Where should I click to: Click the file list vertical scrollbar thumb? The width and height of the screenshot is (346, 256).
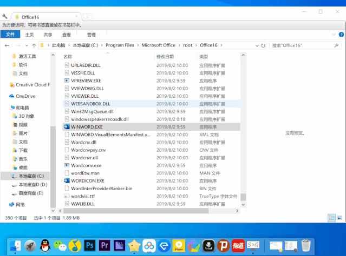[243, 197]
